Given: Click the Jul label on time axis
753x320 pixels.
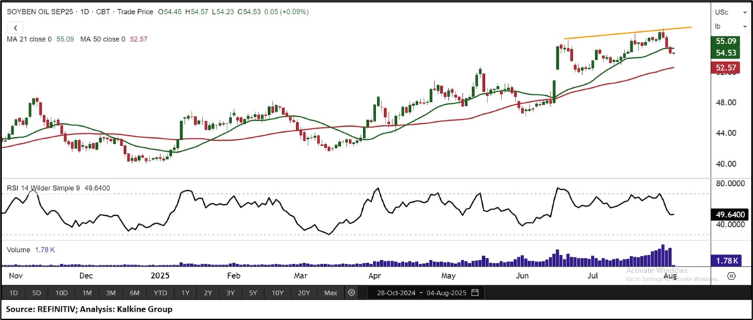Looking at the screenshot, I should [x=593, y=276].
